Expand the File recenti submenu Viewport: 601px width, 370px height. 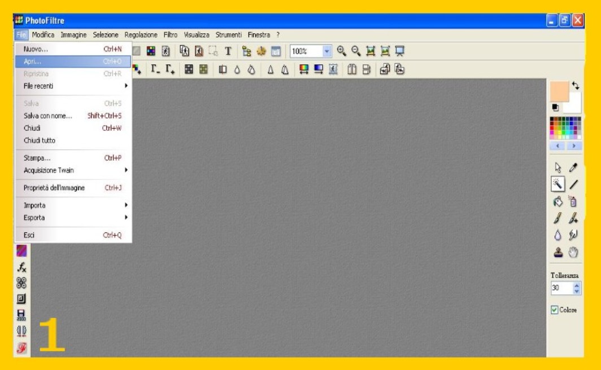[x=73, y=86]
